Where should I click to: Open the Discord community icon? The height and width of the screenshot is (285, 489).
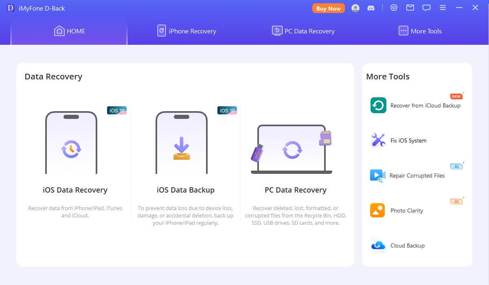(x=371, y=8)
